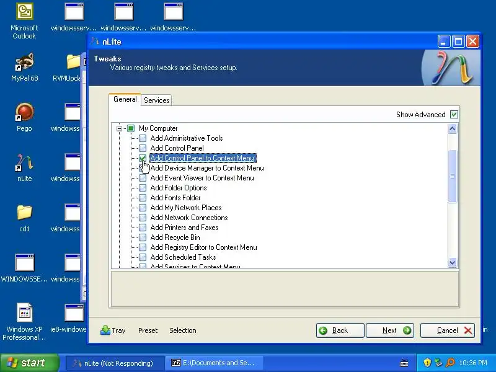
Task: Select the cd1 folder icon
Action: pos(24,212)
